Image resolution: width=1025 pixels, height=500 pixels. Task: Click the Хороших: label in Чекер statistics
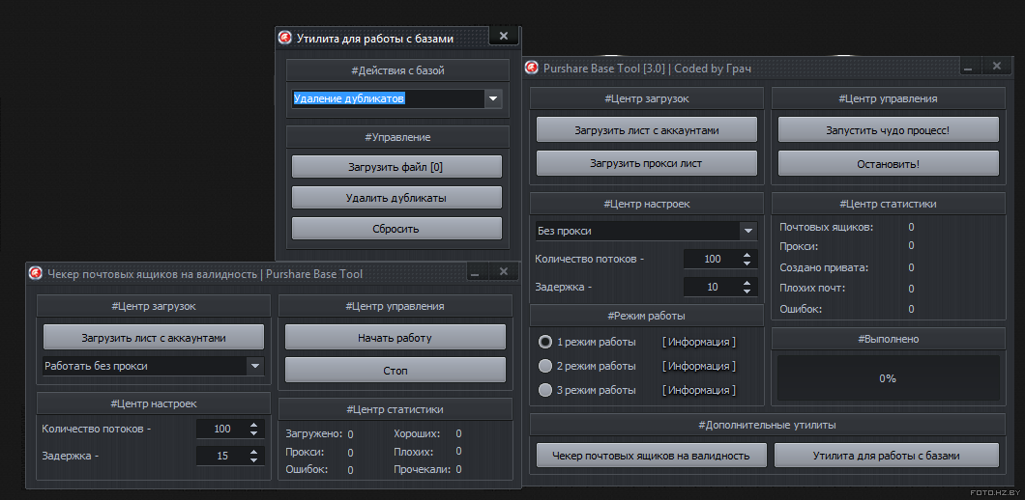417,433
